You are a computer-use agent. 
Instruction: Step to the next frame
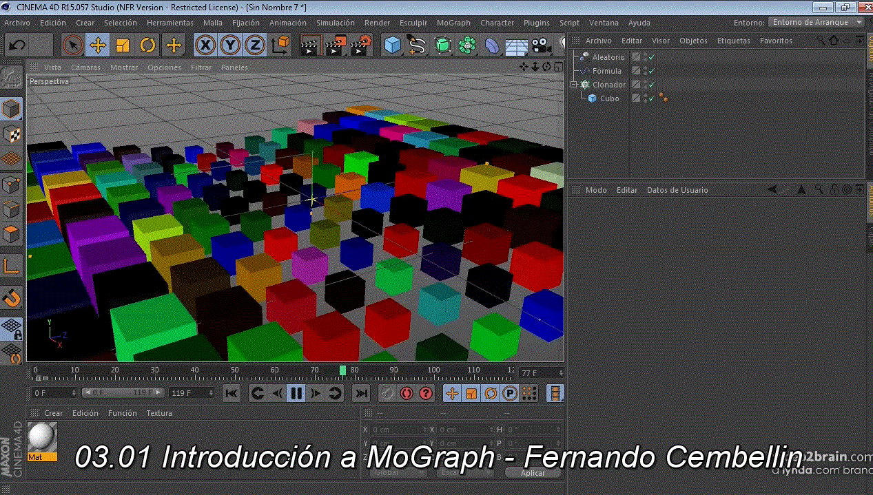[316, 393]
